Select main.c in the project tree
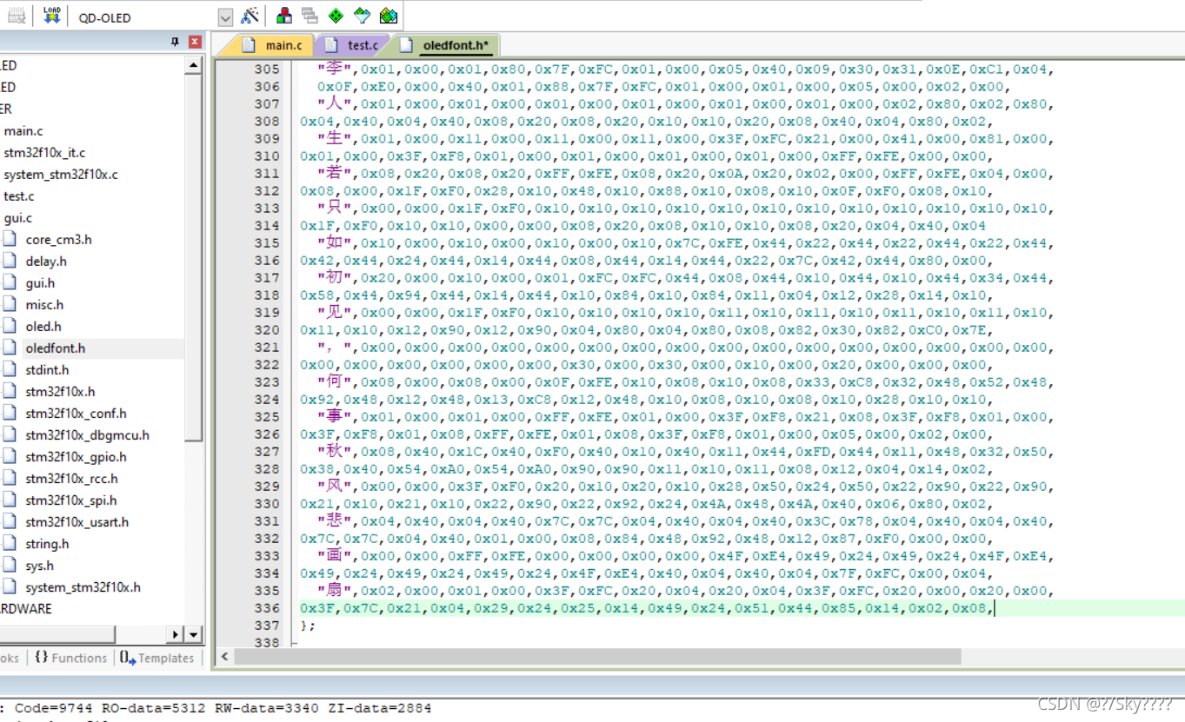This screenshot has width=1185, height=722. point(23,130)
